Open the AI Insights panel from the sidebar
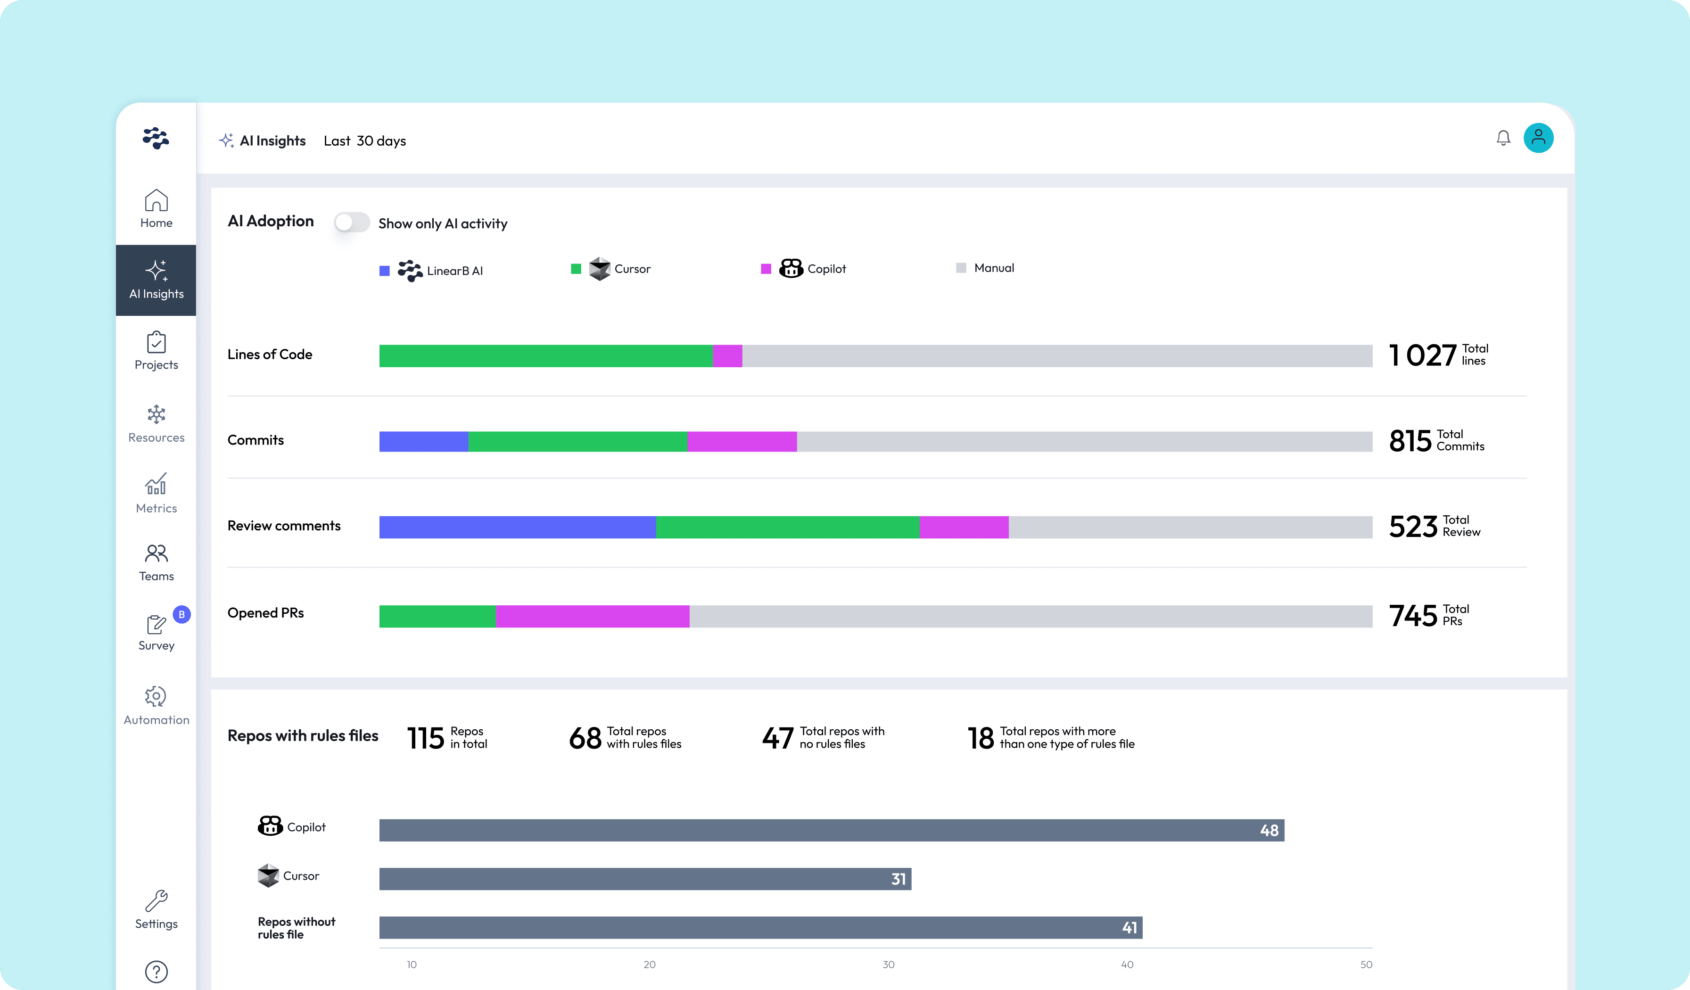The height and width of the screenshot is (990, 1690). coord(156,280)
